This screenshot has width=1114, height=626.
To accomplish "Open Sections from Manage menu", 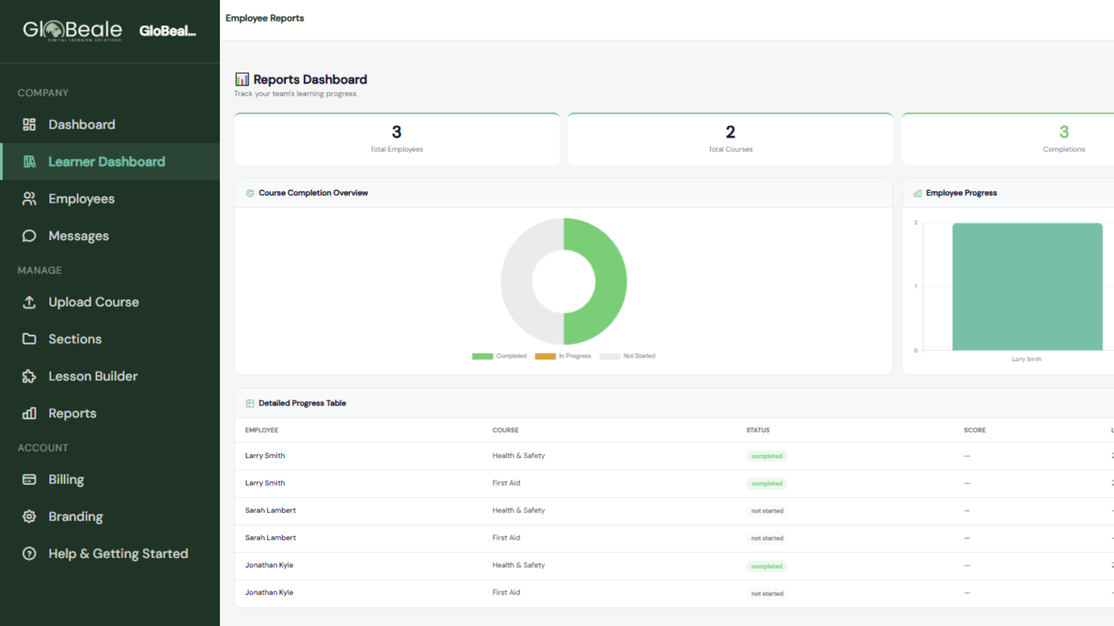I will (x=110, y=339).
